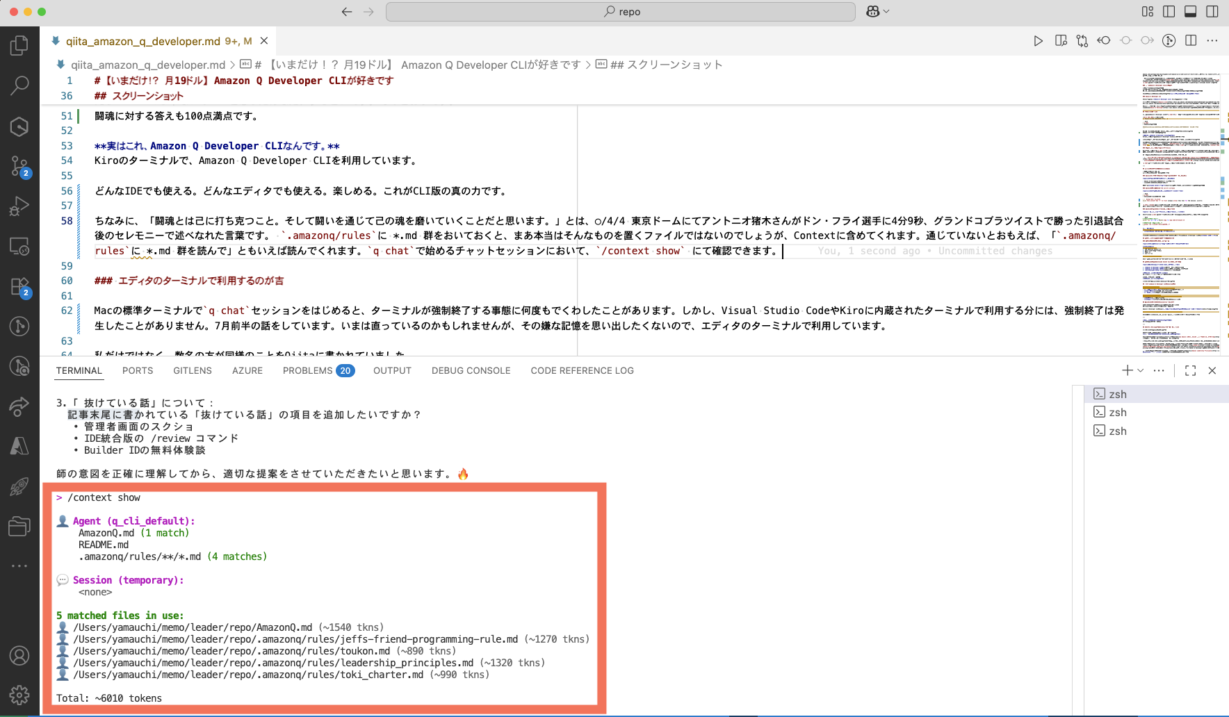Toggle the bottom panel visibility
The image size is (1229, 717).
pos(1191,11)
